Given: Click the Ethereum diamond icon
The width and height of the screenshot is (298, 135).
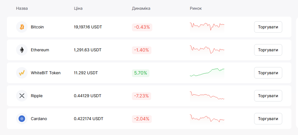Looking at the screenshot, I should tap(22, 50).
